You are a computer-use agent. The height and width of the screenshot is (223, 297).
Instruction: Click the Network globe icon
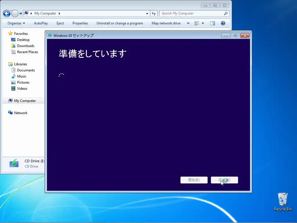pyautogui.click(x=10, y=113)
